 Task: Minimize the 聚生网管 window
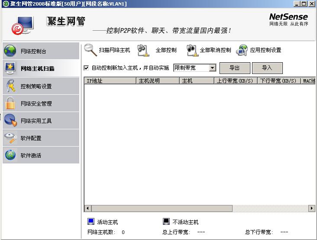[297, 3]
